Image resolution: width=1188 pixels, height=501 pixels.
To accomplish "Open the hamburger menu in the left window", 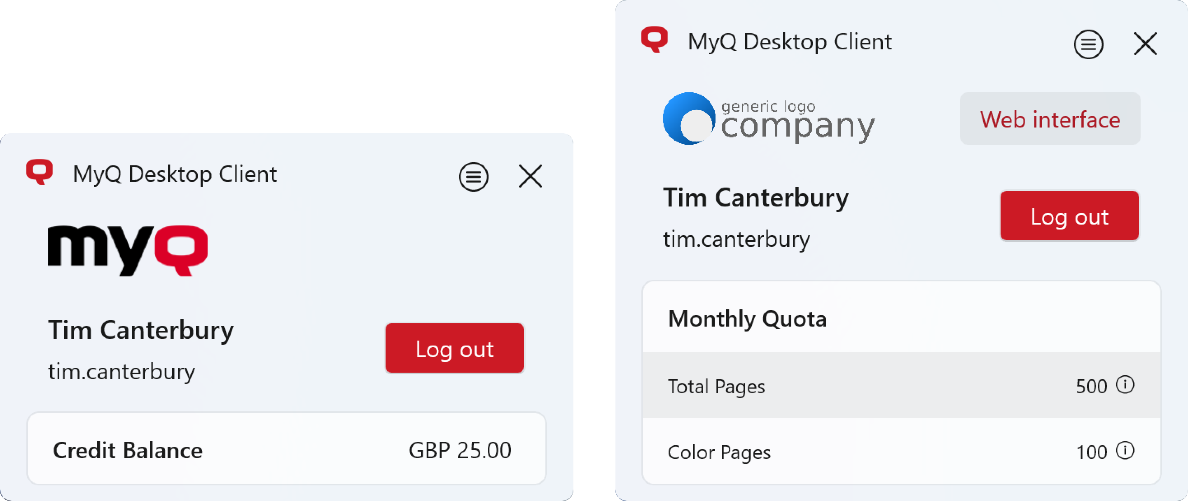I will (x=473, y=176).
